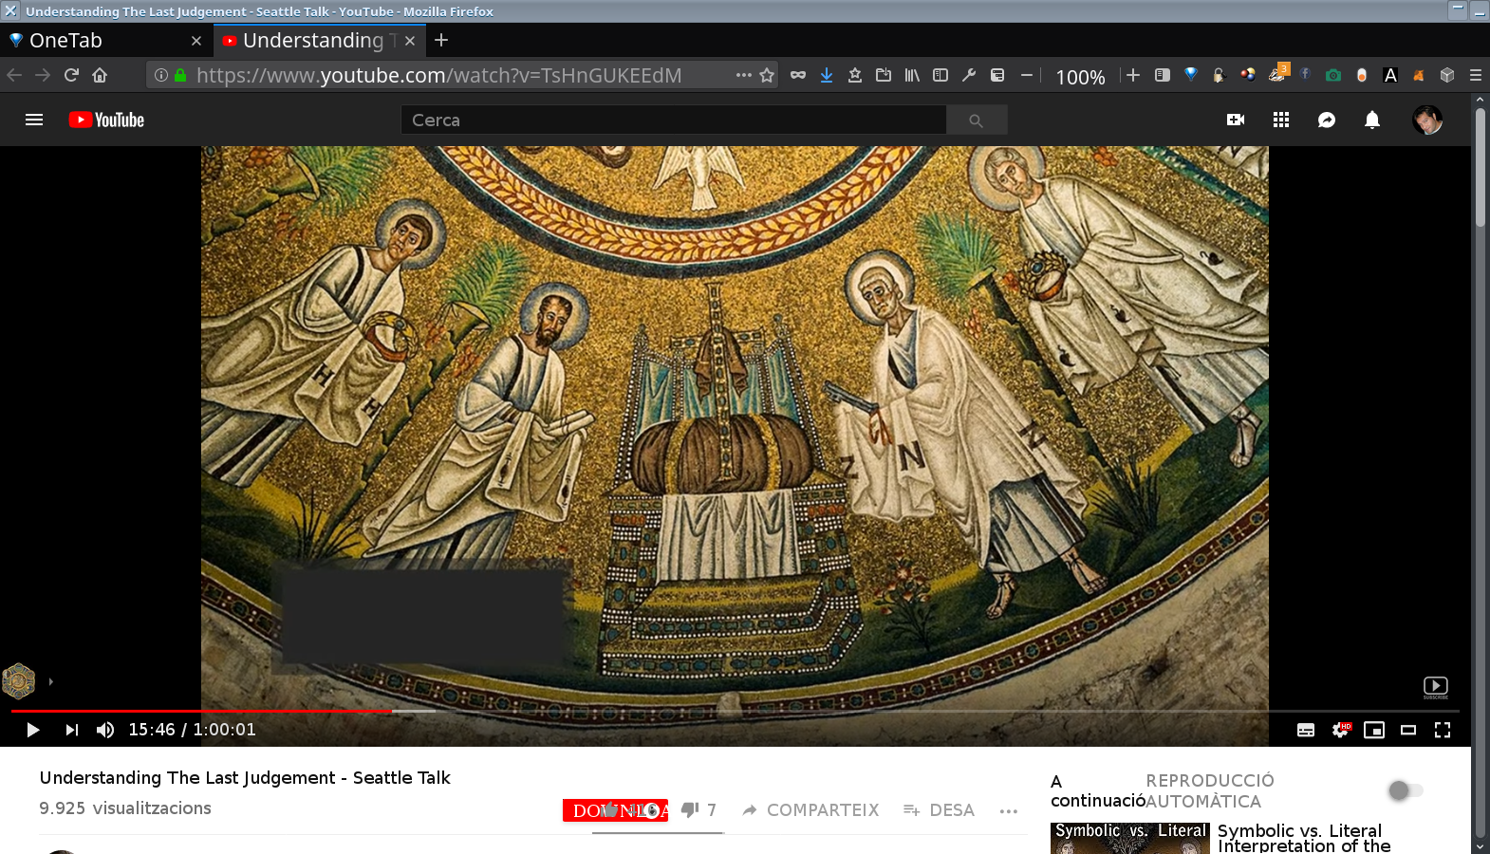The image size is (1490, 854).
Task: Open the YouTube guide hamburger menu
Action: (x=34, y=120)
